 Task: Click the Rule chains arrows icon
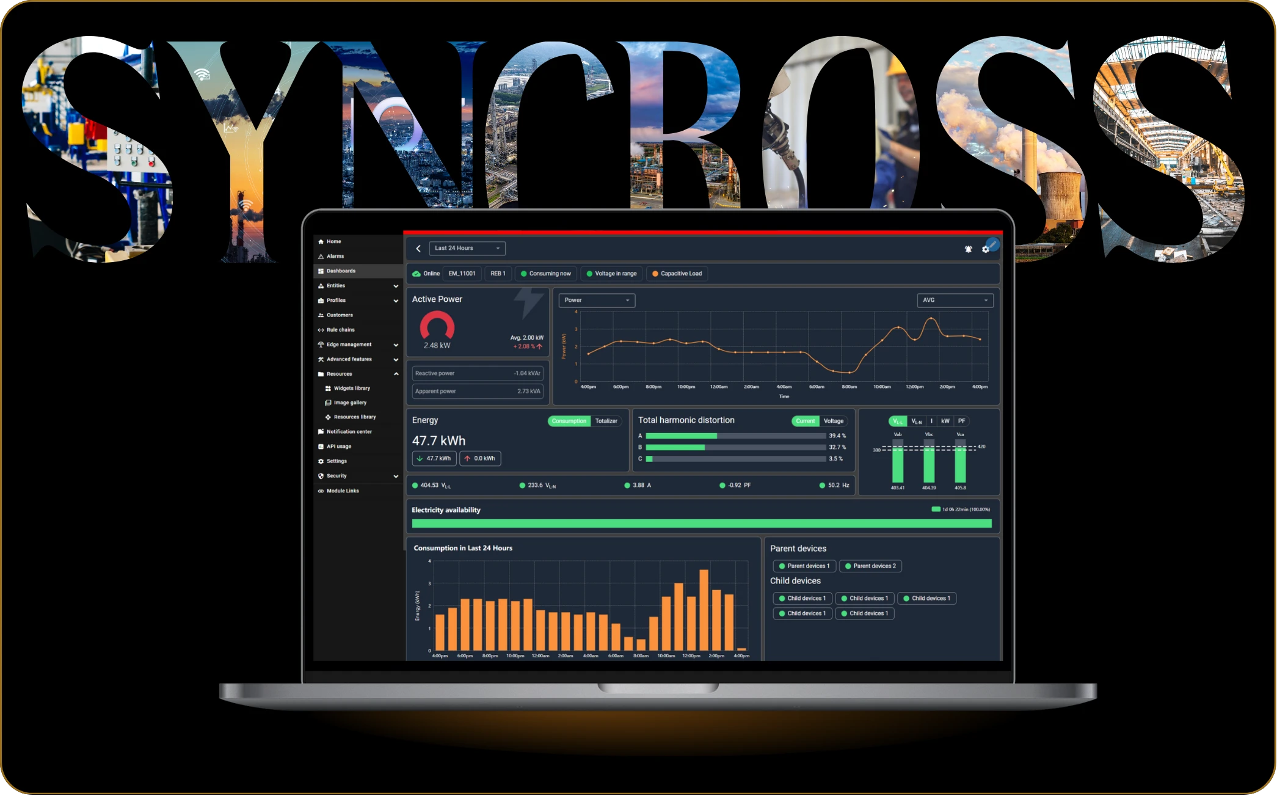(x=321, y=330)
